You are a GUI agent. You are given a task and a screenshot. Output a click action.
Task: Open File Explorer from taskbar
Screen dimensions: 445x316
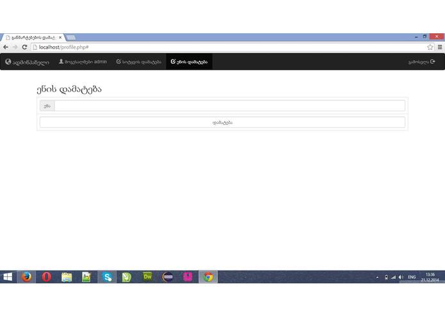click(x=67, y=277)
